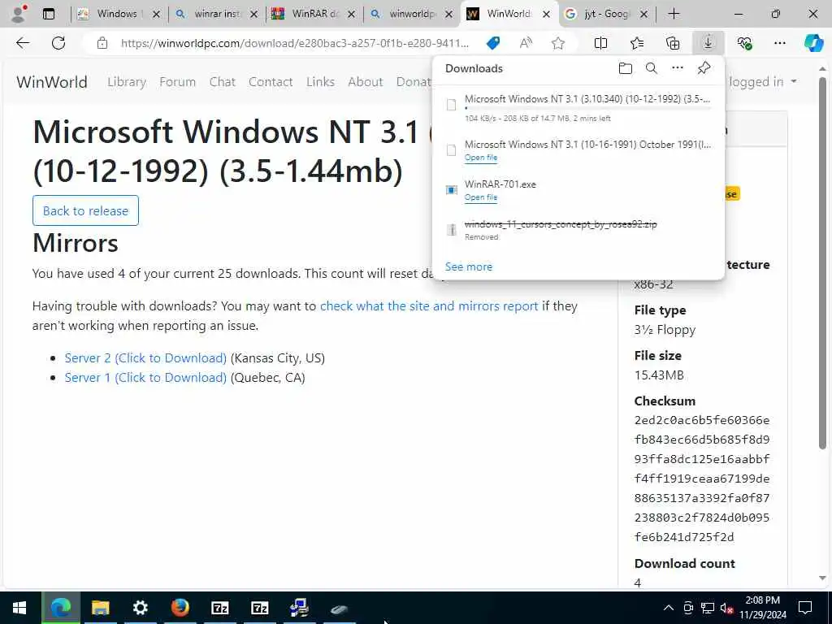This screenshot has height=624, width=832.
Task: Expand the logged in dropdown
Action: click(762, 82)
